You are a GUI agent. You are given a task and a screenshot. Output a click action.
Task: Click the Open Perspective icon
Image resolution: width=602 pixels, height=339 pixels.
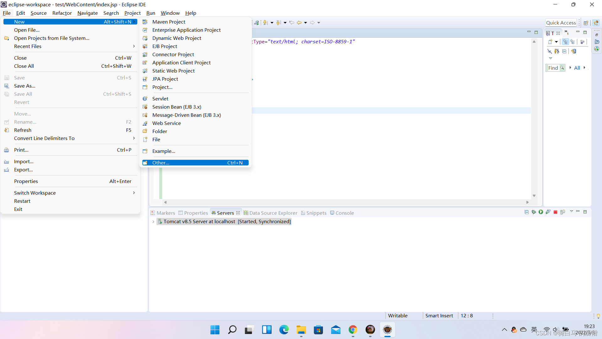click(x=586, y=23)
